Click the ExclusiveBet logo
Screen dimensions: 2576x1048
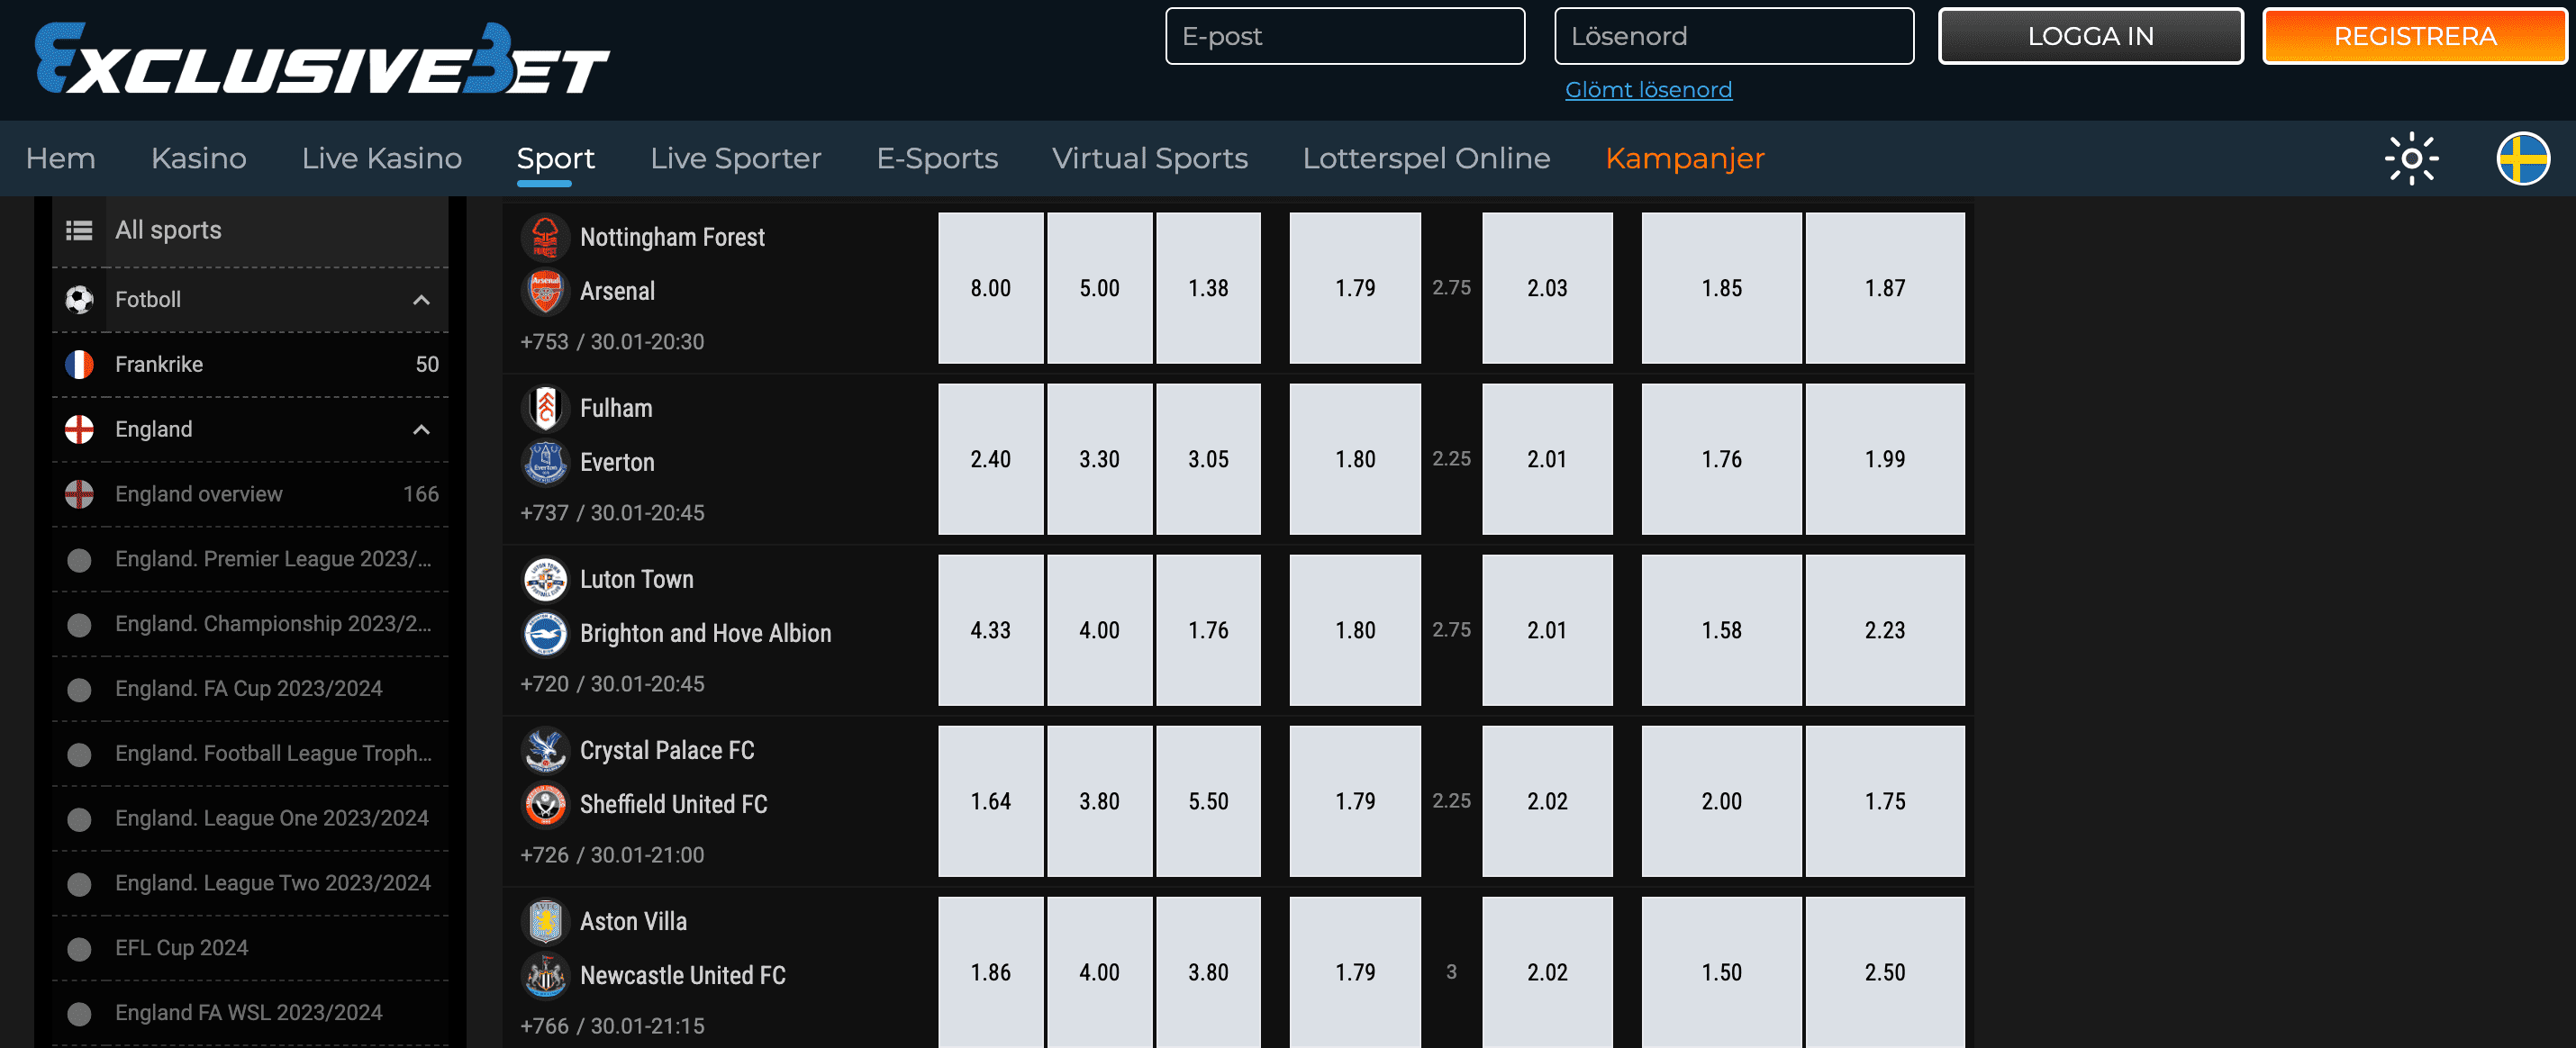(x=321, y=59)
